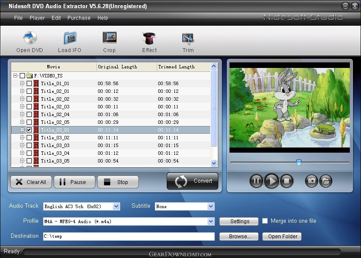This screenshot has width=361, height=258.
Task: Click the Clear All button
Action: click(x=31, y=182)
